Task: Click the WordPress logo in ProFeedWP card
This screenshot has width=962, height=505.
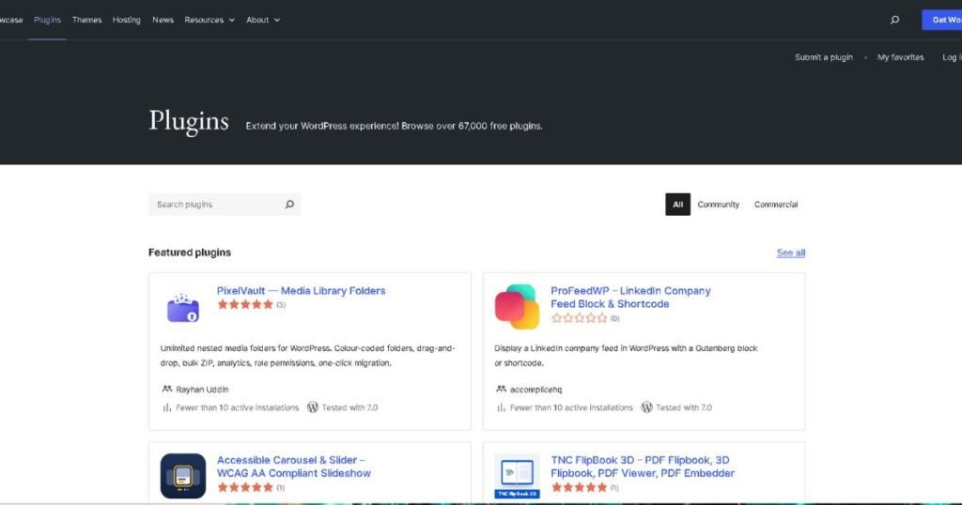Action: (x=646, y=407)
